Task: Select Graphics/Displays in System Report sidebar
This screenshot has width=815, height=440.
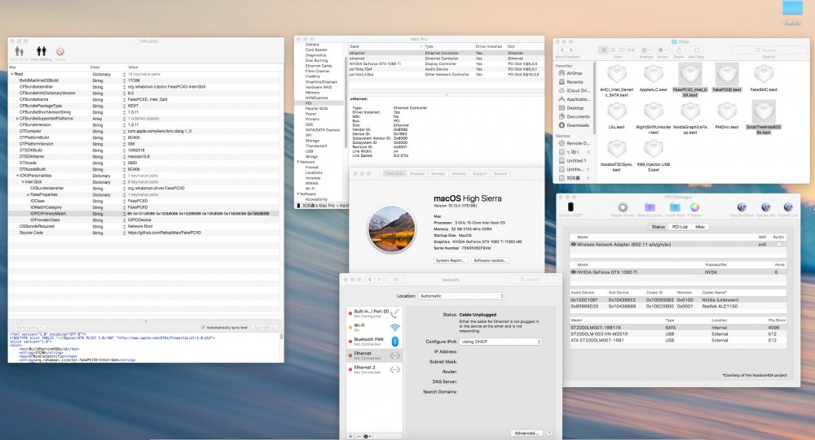Action: (321, 82)
